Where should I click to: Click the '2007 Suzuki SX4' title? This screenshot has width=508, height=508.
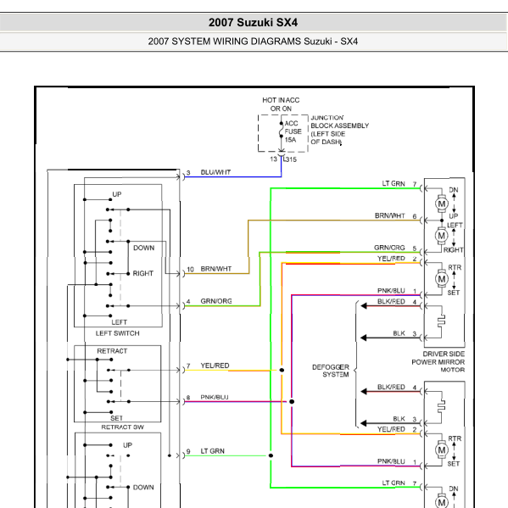pos(253,22)
